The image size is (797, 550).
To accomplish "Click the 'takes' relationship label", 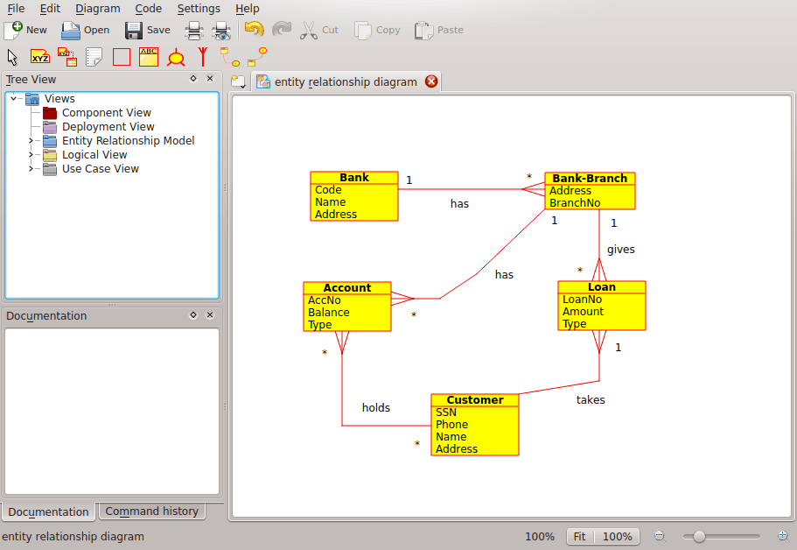I will tap(591, 400).
